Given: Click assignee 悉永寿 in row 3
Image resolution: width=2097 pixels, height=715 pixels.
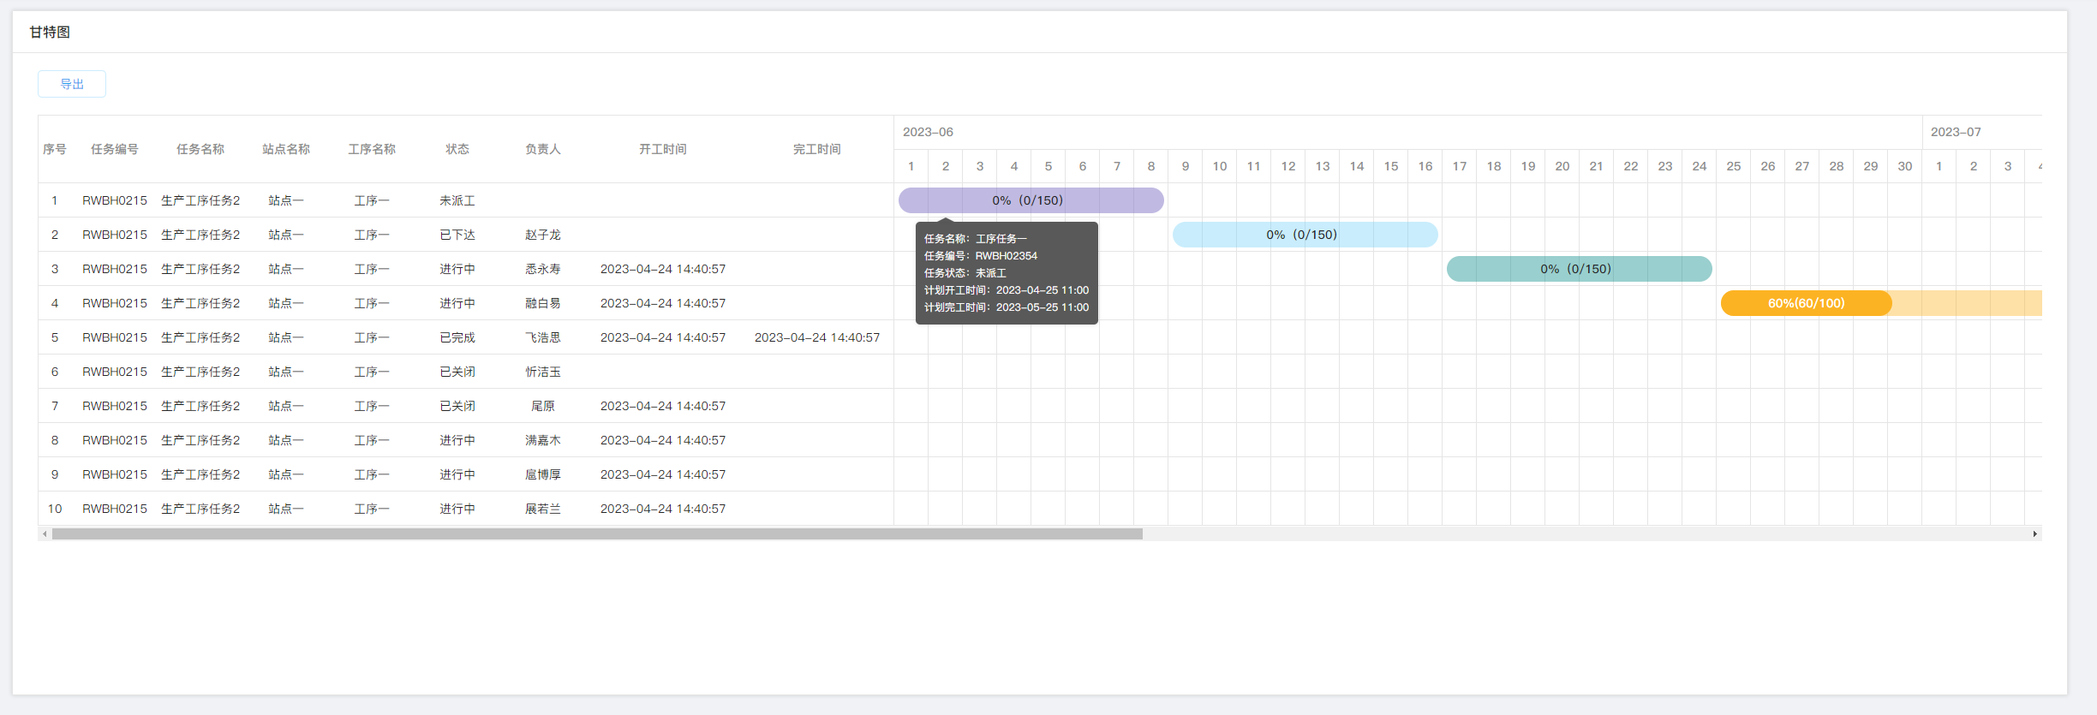Looking at the screenshot, I should [543, 269].
